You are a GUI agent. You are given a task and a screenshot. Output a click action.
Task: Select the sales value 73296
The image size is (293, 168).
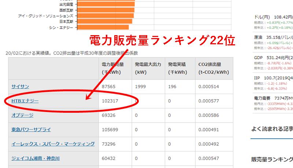click(108, 144)
